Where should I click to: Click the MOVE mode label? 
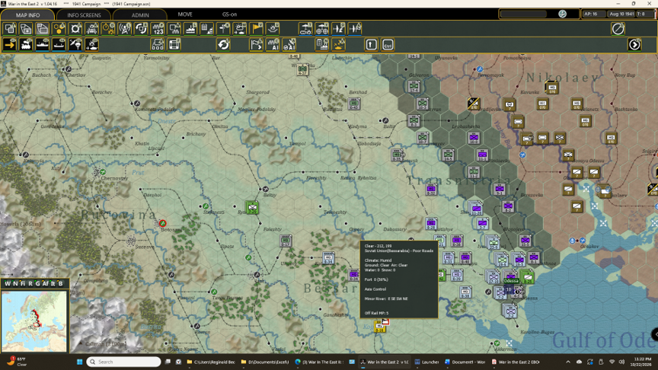tap(185, 14)
